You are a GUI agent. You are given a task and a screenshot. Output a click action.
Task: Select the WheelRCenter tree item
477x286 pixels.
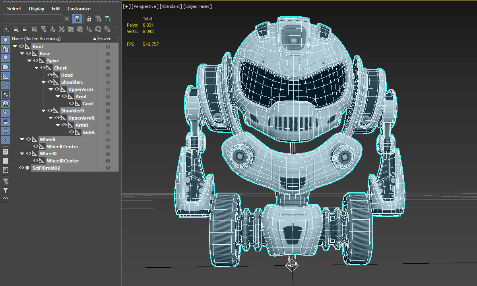click(63, 161)
